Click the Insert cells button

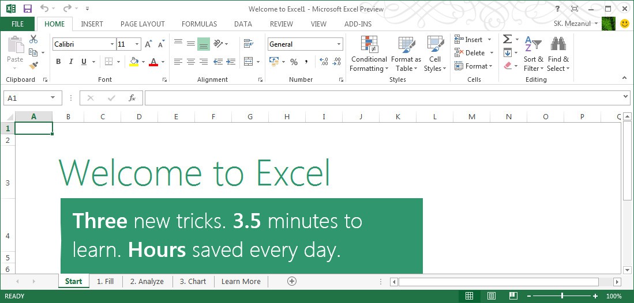point(469,40)
